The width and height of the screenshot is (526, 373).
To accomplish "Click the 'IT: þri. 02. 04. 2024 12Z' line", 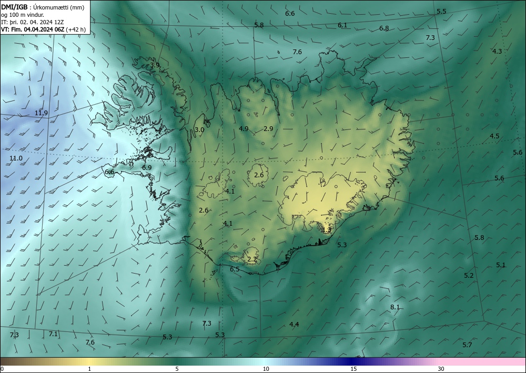I will [33, 22].
